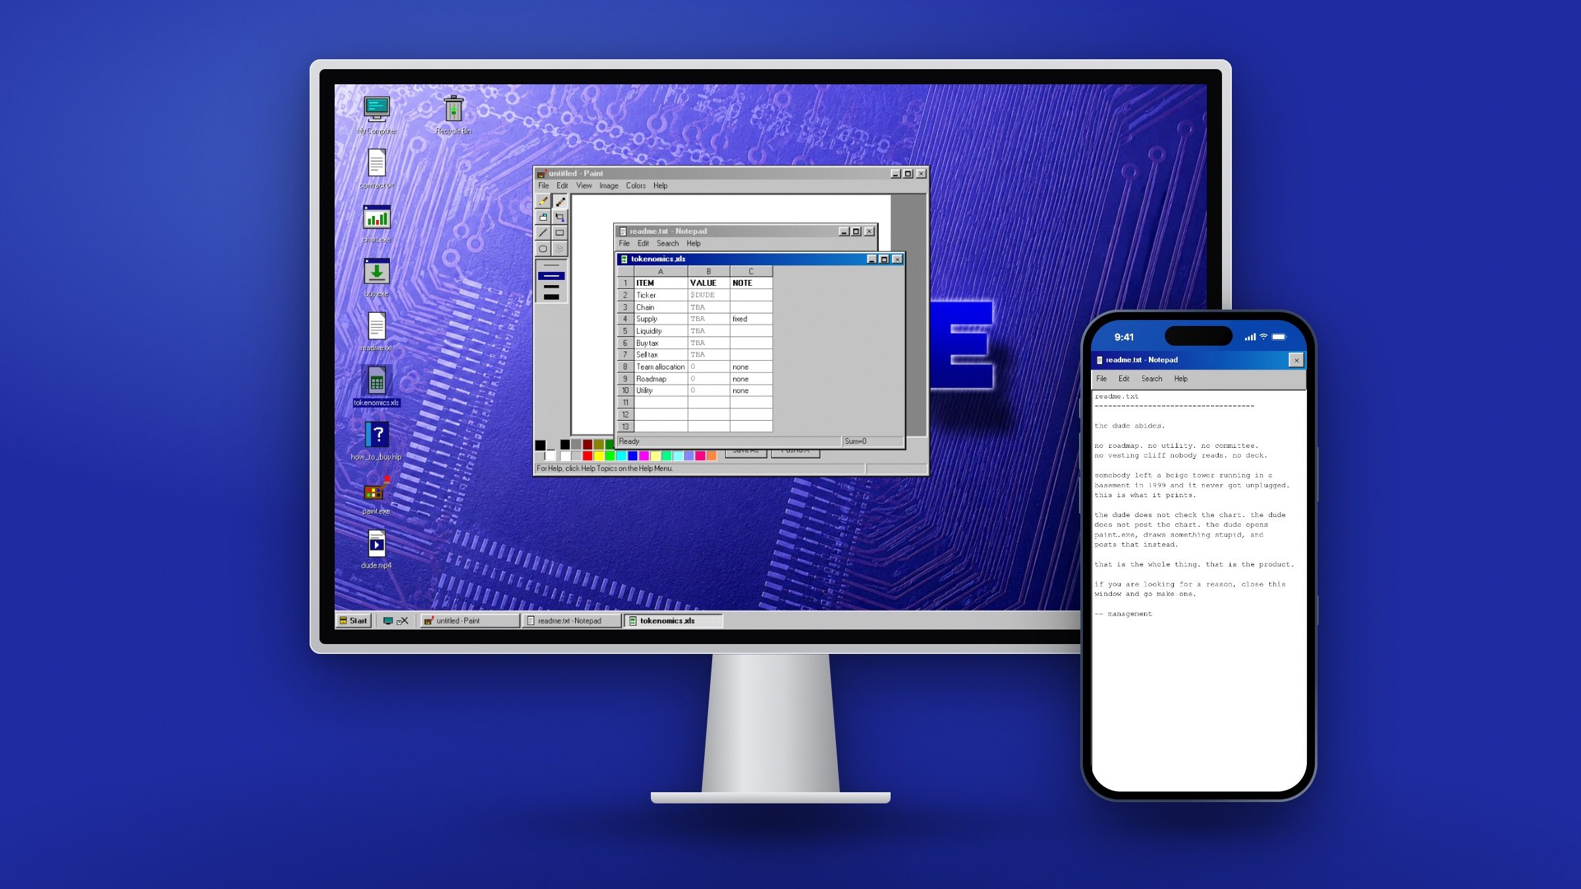Click the Start button on the taskbar

[x=354, y=620]
